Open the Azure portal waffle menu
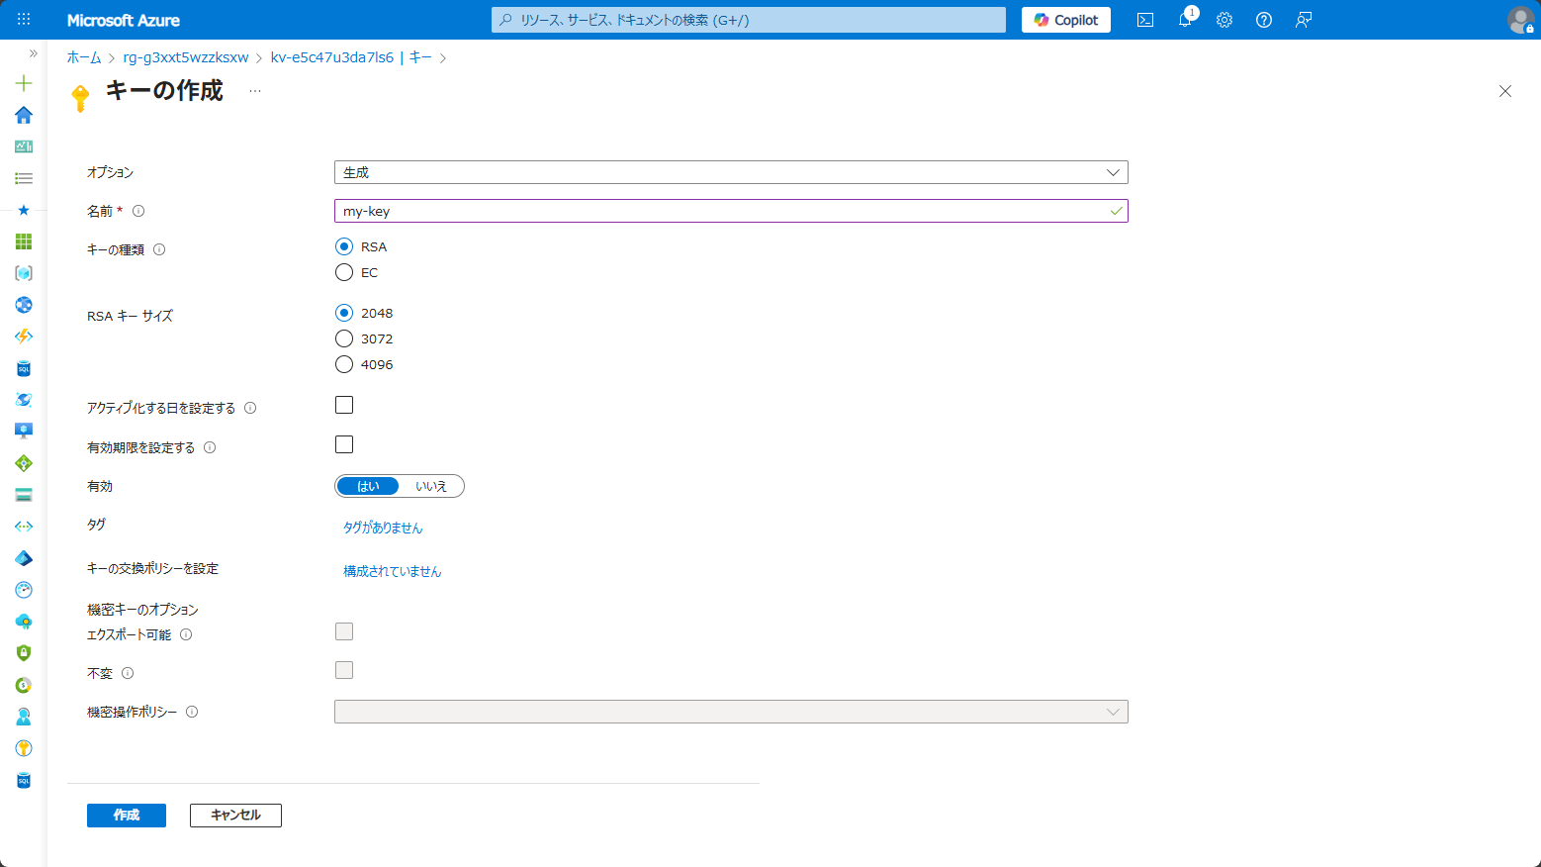 point(24,20)
